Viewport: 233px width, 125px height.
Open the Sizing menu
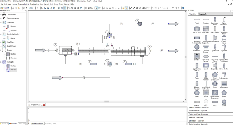pos(56,4)
